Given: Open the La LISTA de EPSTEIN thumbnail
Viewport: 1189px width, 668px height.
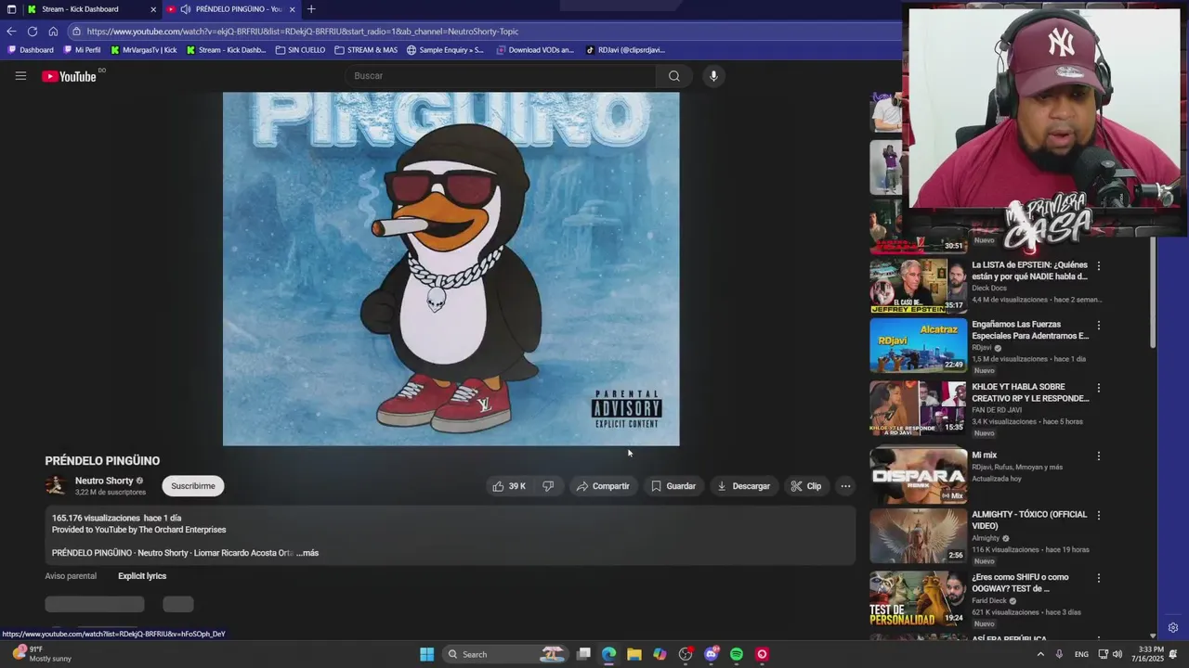Looking at the screenshot, I should tap(919, 286).
